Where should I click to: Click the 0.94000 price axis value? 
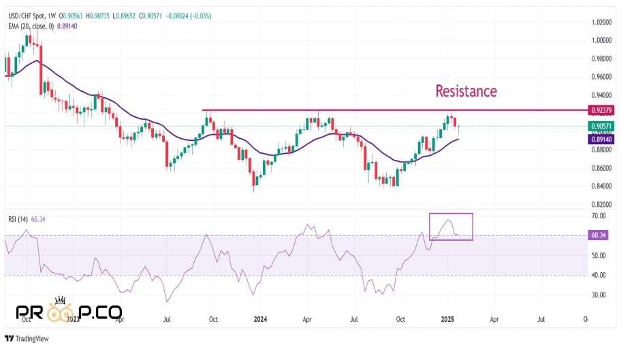pyautogui.click(x=602, y=95)
